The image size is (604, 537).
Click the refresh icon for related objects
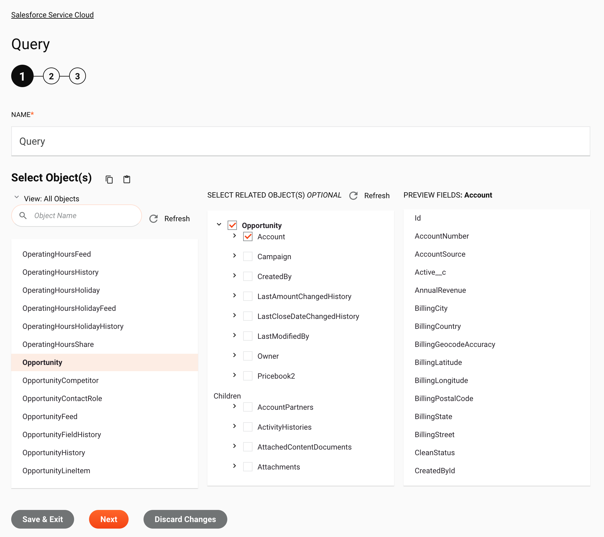point(353,196)
